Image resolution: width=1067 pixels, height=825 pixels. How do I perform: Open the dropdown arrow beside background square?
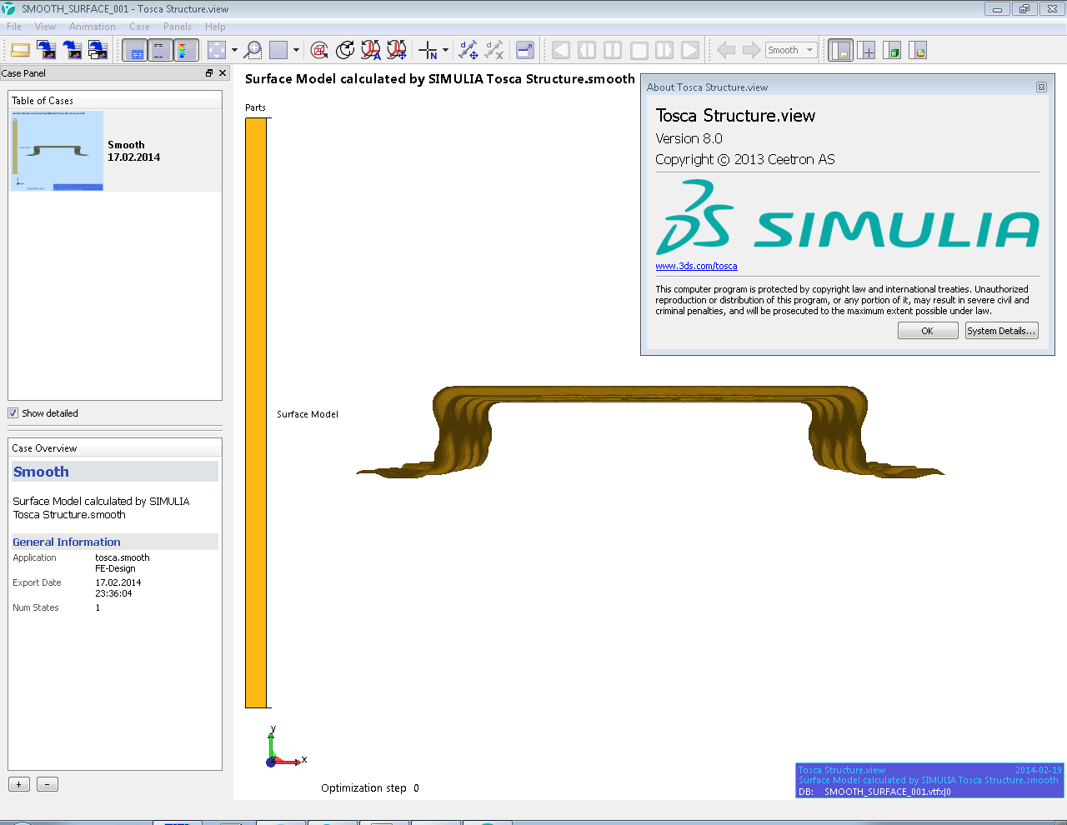point(296,50)
